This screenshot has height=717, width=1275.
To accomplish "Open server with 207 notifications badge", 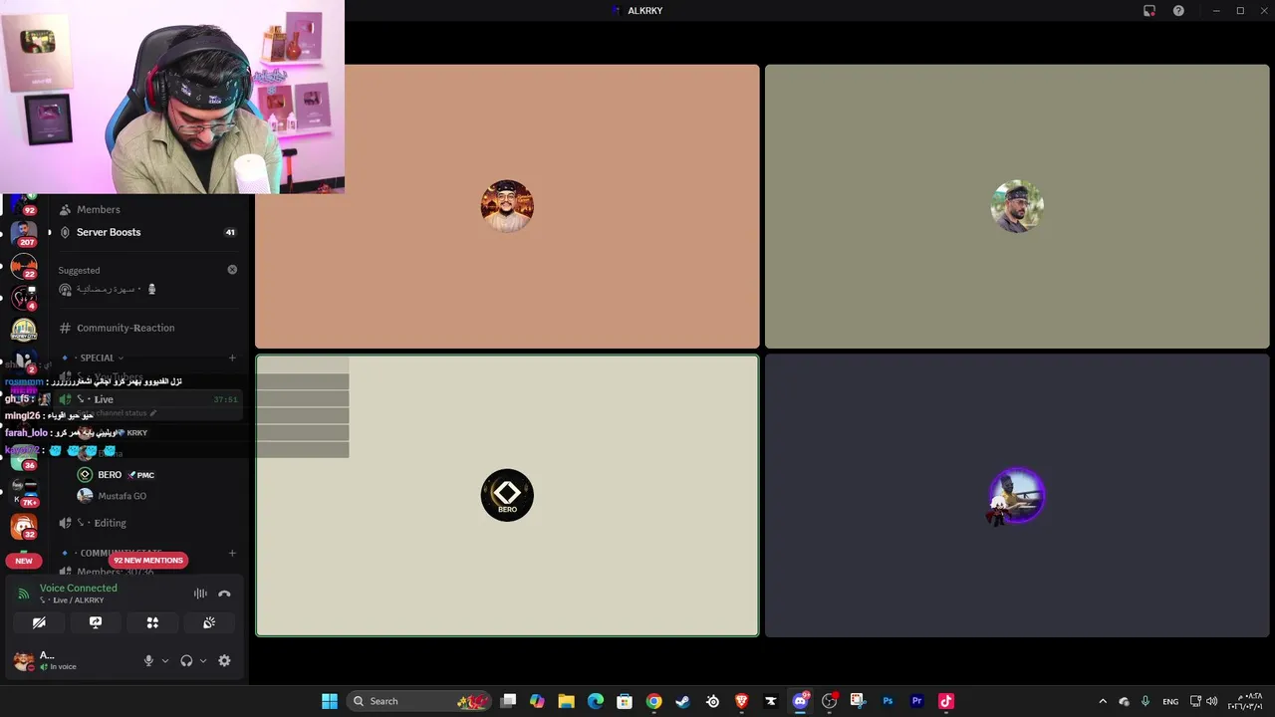I will [24, 234].
